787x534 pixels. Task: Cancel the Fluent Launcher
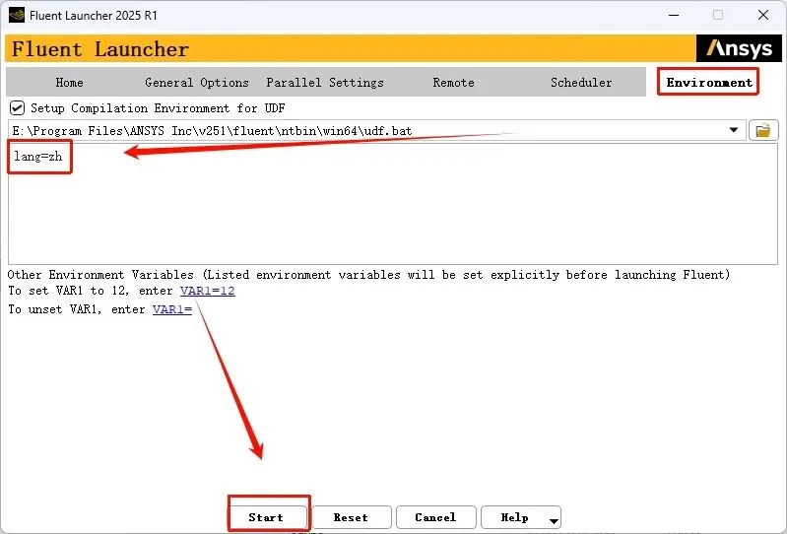[x=435, y=517]
